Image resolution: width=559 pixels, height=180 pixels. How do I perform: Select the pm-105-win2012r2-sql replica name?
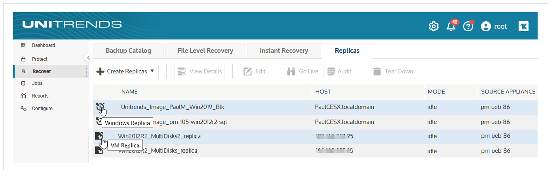tap(190, 122)
